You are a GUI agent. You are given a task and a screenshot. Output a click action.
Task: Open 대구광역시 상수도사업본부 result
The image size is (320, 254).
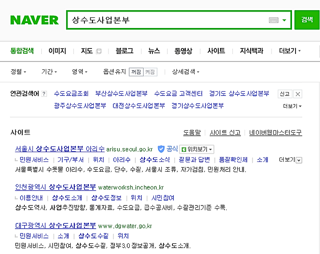[56, 226]
